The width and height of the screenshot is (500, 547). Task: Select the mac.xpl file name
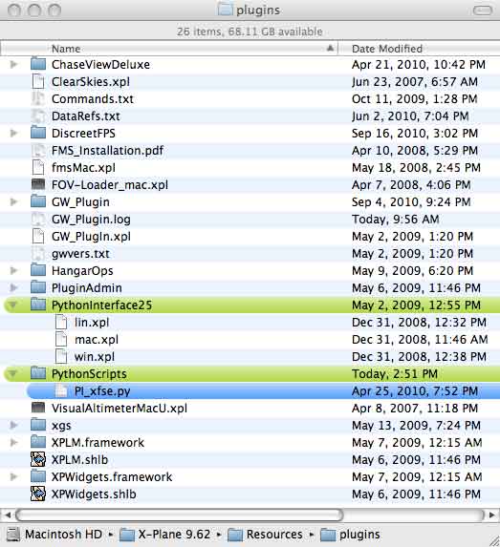point(97,340)
